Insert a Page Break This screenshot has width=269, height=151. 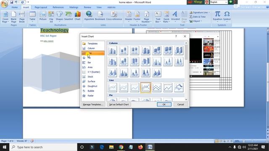point(22,17)
